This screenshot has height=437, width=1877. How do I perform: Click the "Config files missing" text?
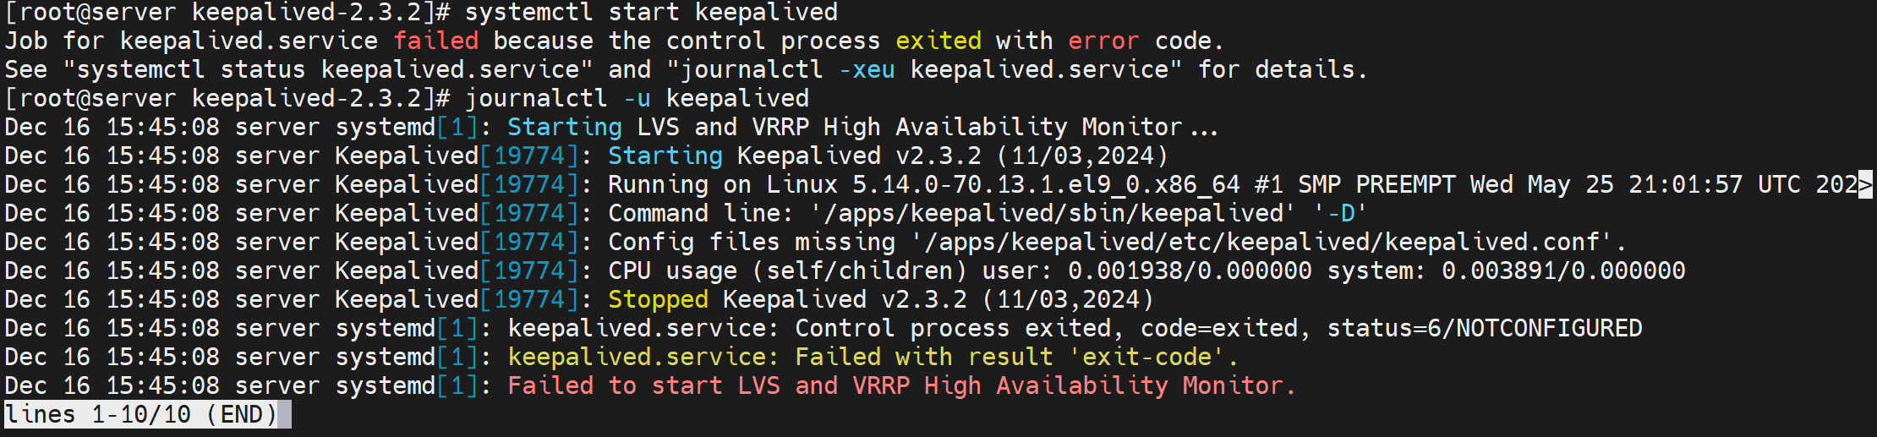coord(751,243)
